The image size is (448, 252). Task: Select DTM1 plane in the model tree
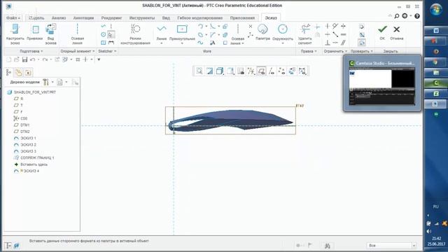[x=22, y=125]
